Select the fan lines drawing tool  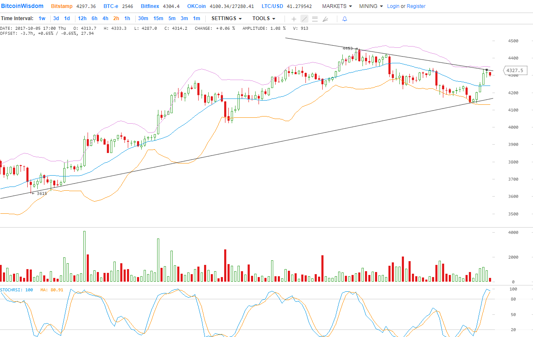(x=325, y=19)
